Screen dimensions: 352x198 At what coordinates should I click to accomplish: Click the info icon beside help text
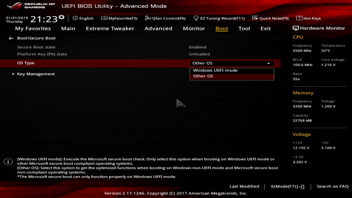pos(8,161)
